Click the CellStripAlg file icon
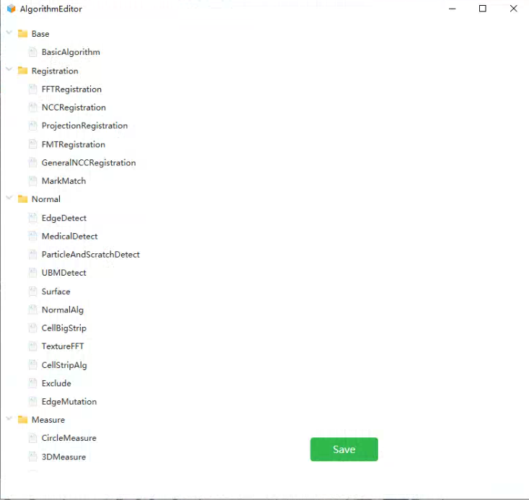 [32, 365]
